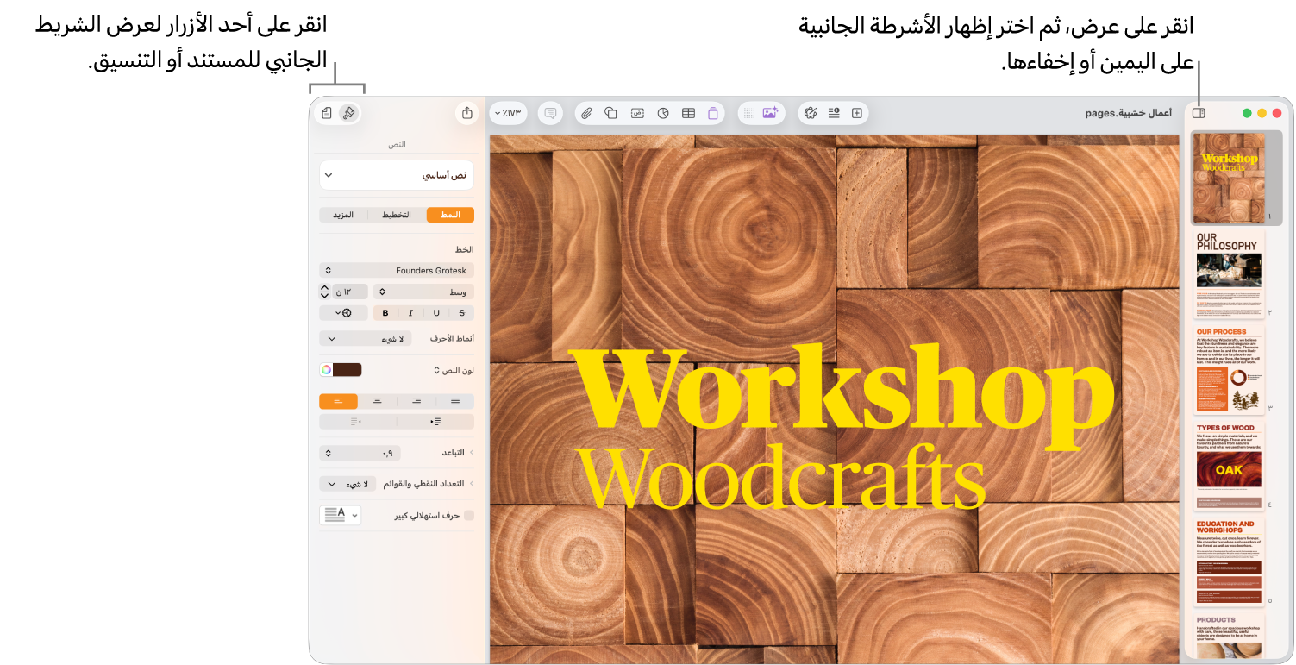Enable the drop cap checkbox
The height and width of the screenshot is (665, 1296).
pyautogui.click(x=469, y=516)
